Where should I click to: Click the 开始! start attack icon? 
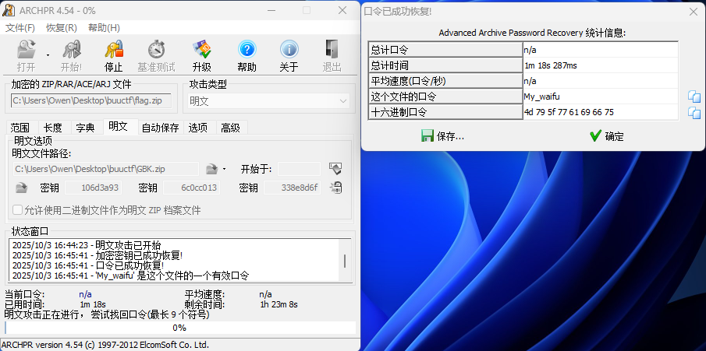coord(71,50)
